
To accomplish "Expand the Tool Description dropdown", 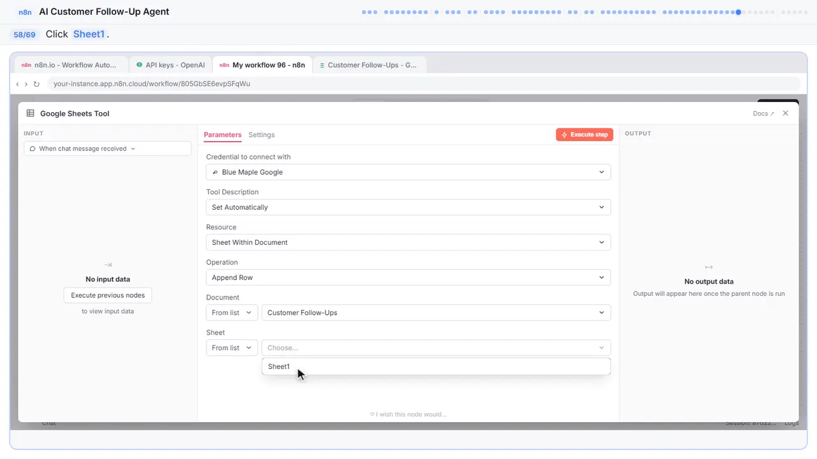I will (408, 207).
